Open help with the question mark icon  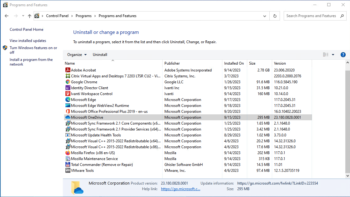pos(343,55)
